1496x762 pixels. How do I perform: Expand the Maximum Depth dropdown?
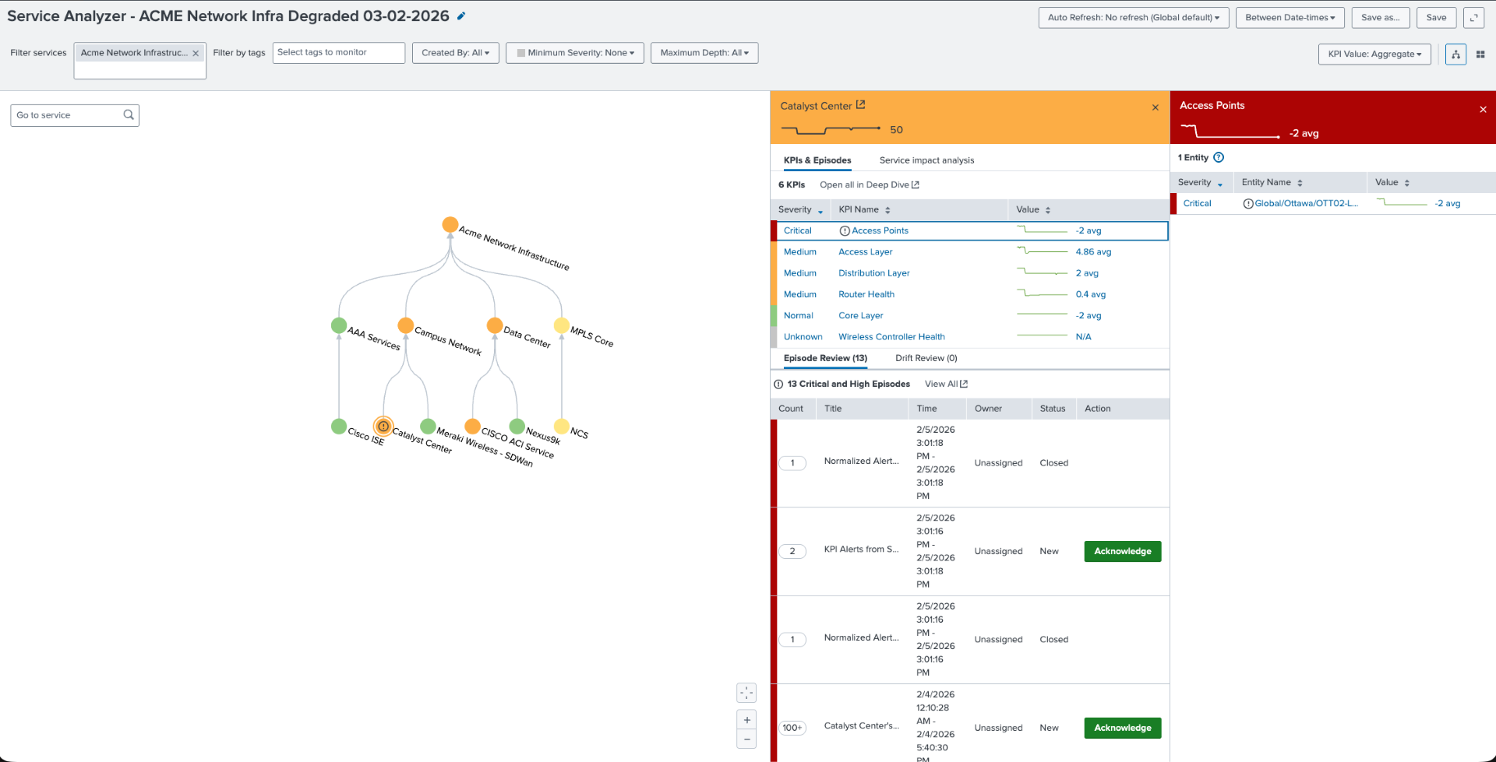(x=704, y=53)
